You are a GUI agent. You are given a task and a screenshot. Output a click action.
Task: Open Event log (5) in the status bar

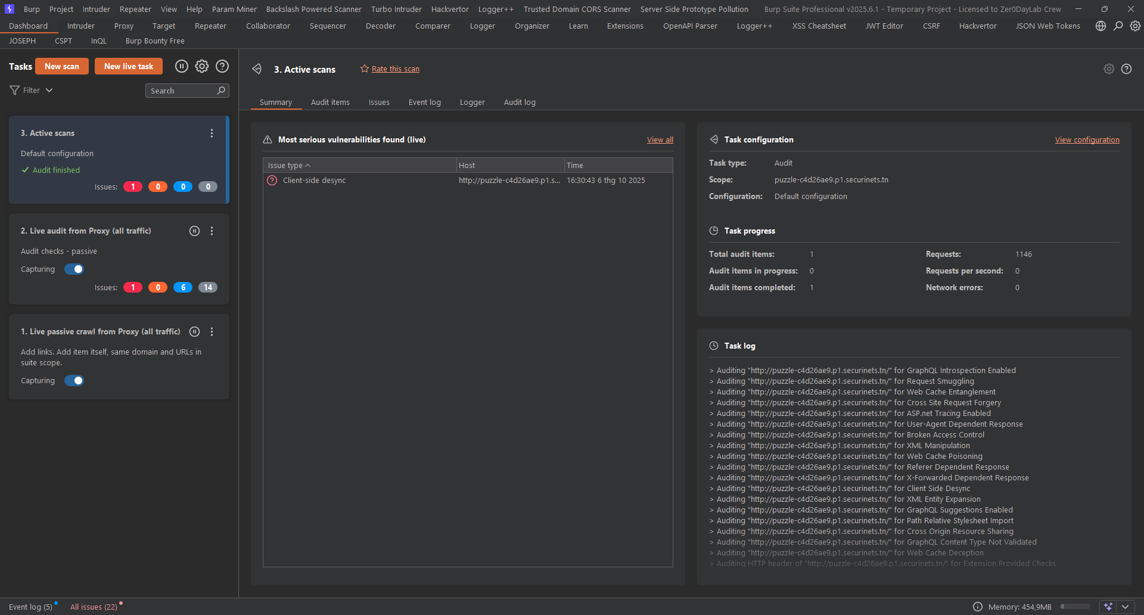(x=30, y=607)
